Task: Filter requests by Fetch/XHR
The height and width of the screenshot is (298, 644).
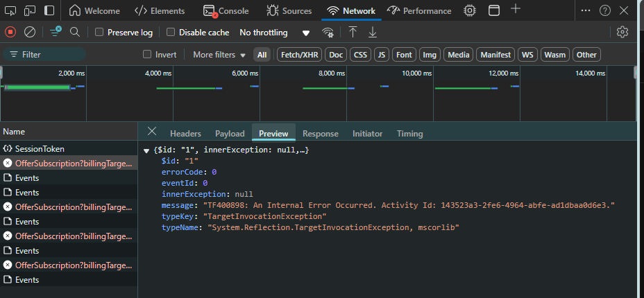Action: (300, 55)
